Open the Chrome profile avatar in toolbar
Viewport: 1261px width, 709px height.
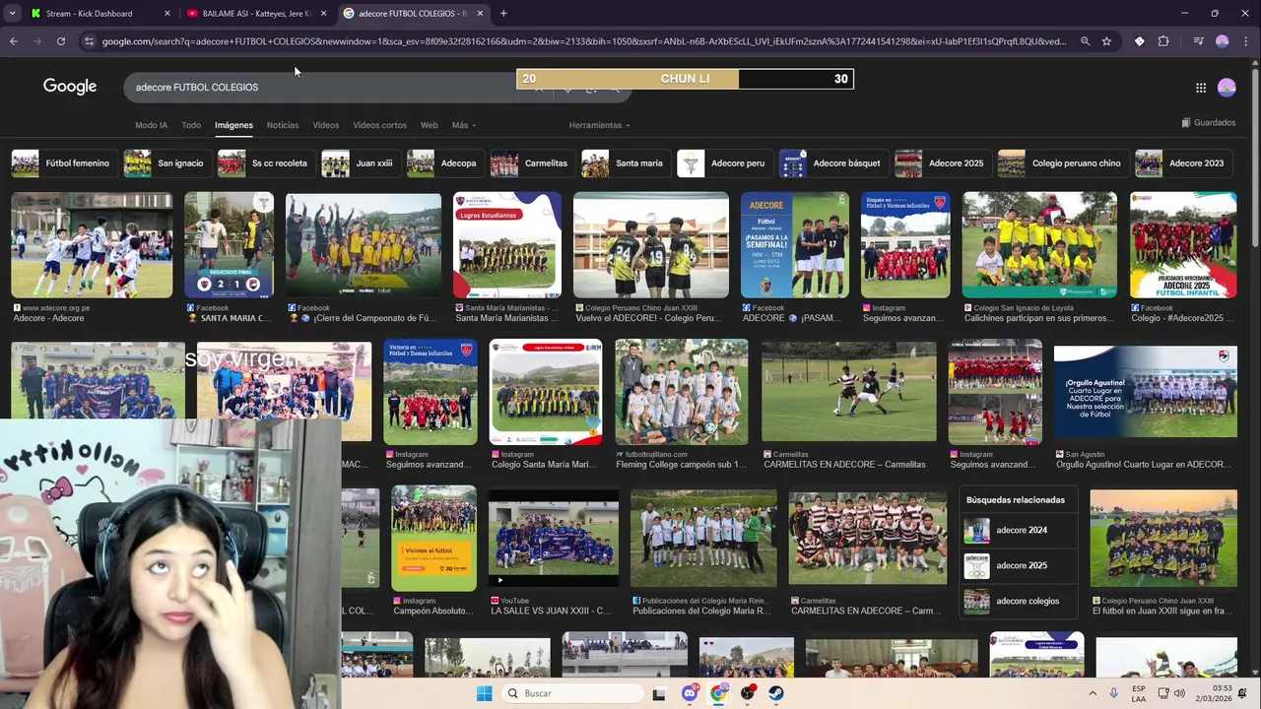tap(1223, 41)
